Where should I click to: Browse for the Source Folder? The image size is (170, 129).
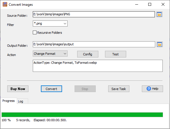(159, 14)
